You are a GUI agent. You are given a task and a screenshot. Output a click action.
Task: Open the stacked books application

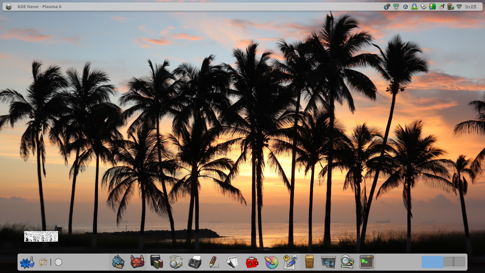[156, 262]
